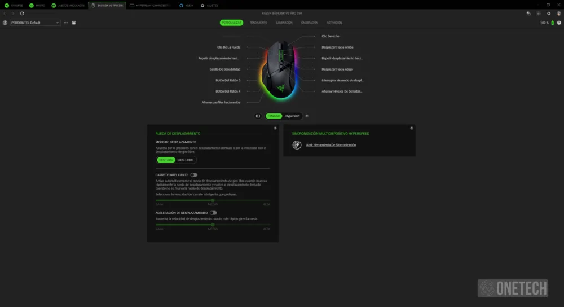The height and width of the screenshot is (307, 564).
Task: Open the Alexa tab
Action: (186, 6)
